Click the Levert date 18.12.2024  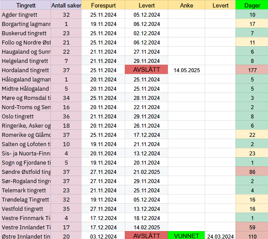pos(146,218)
